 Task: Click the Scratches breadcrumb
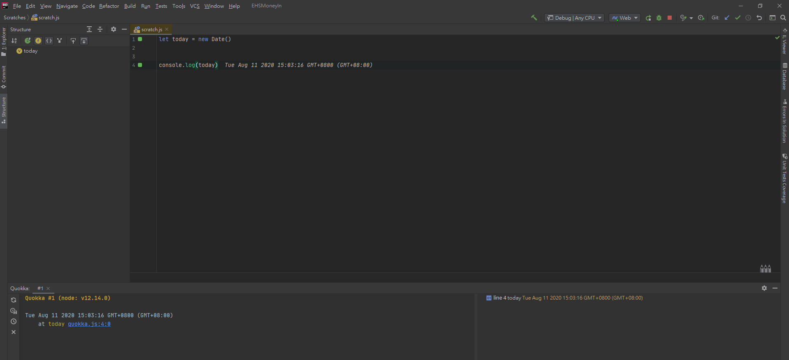click(14, 18)
